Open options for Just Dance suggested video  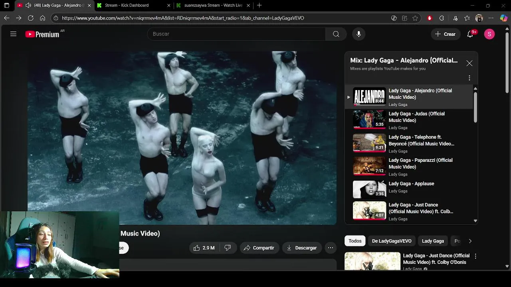(475, 256)
